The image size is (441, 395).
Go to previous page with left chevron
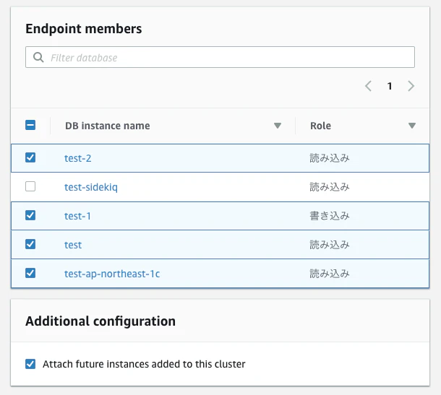click(368, 86)
